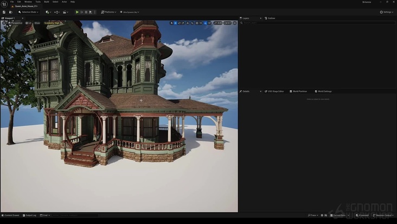397x224 pixels.
Task: Open the Perspective view mode dropdown
Action: click(16, 23)
